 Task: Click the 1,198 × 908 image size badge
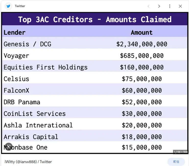181,152
